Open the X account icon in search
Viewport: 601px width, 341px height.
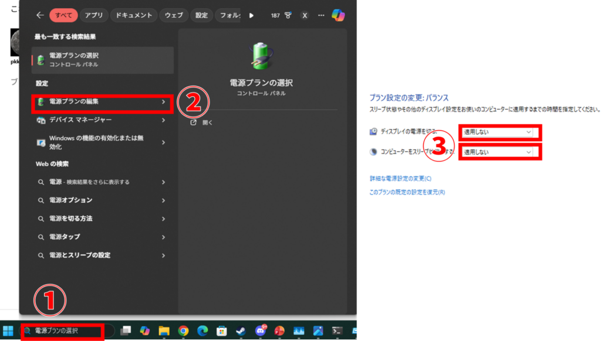pyautogui.click(x=305, y=15)
